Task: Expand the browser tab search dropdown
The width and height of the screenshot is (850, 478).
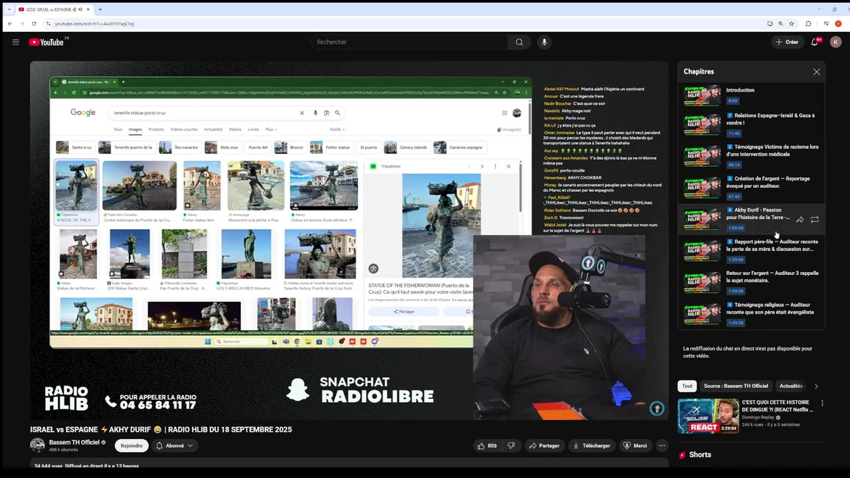Action: pyautogui.click(x=9, y=9)
